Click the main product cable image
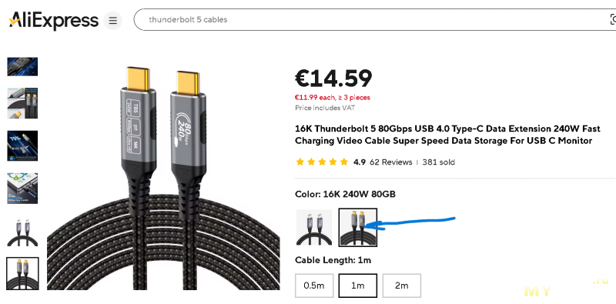 coord(163,178)
